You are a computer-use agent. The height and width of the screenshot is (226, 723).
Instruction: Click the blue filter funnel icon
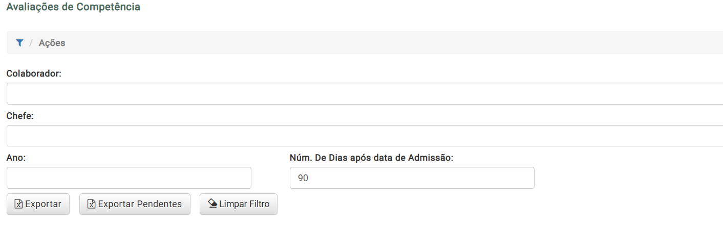pos(19,43)
